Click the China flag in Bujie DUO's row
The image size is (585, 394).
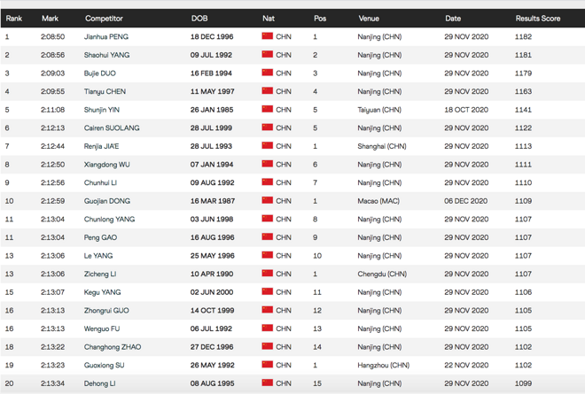[x=267, y=73]
